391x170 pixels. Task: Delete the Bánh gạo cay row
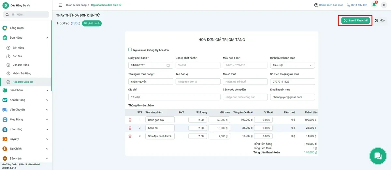(130, 120)
